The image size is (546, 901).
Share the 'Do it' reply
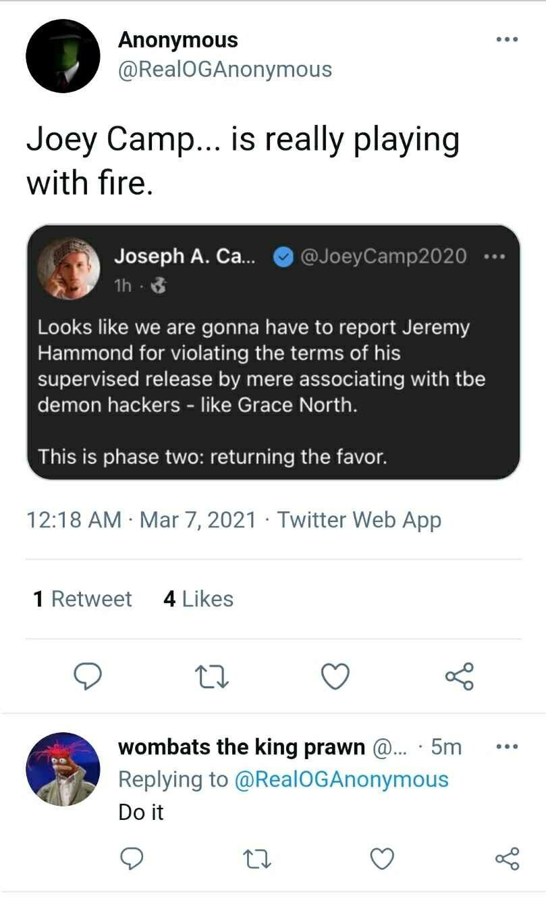pos(507,858)
